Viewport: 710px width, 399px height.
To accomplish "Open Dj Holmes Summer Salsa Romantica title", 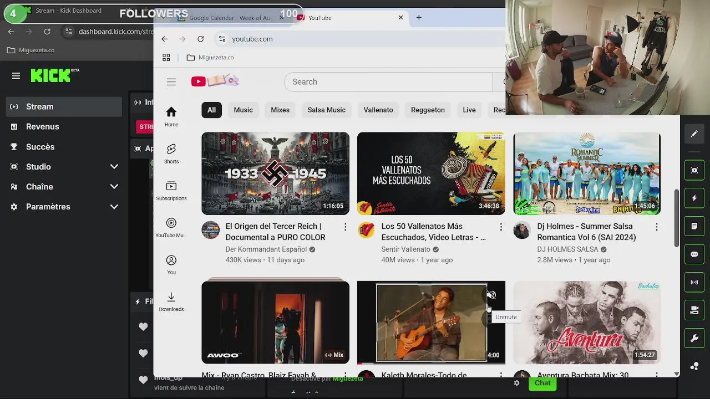I will (587, 232).
